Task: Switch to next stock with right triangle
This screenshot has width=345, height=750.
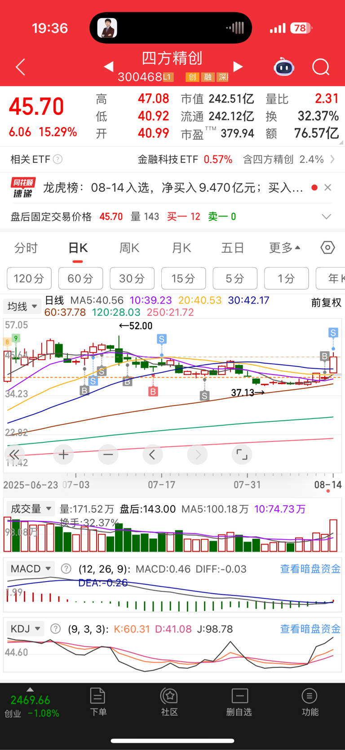Action: click(x=238, y=67)
